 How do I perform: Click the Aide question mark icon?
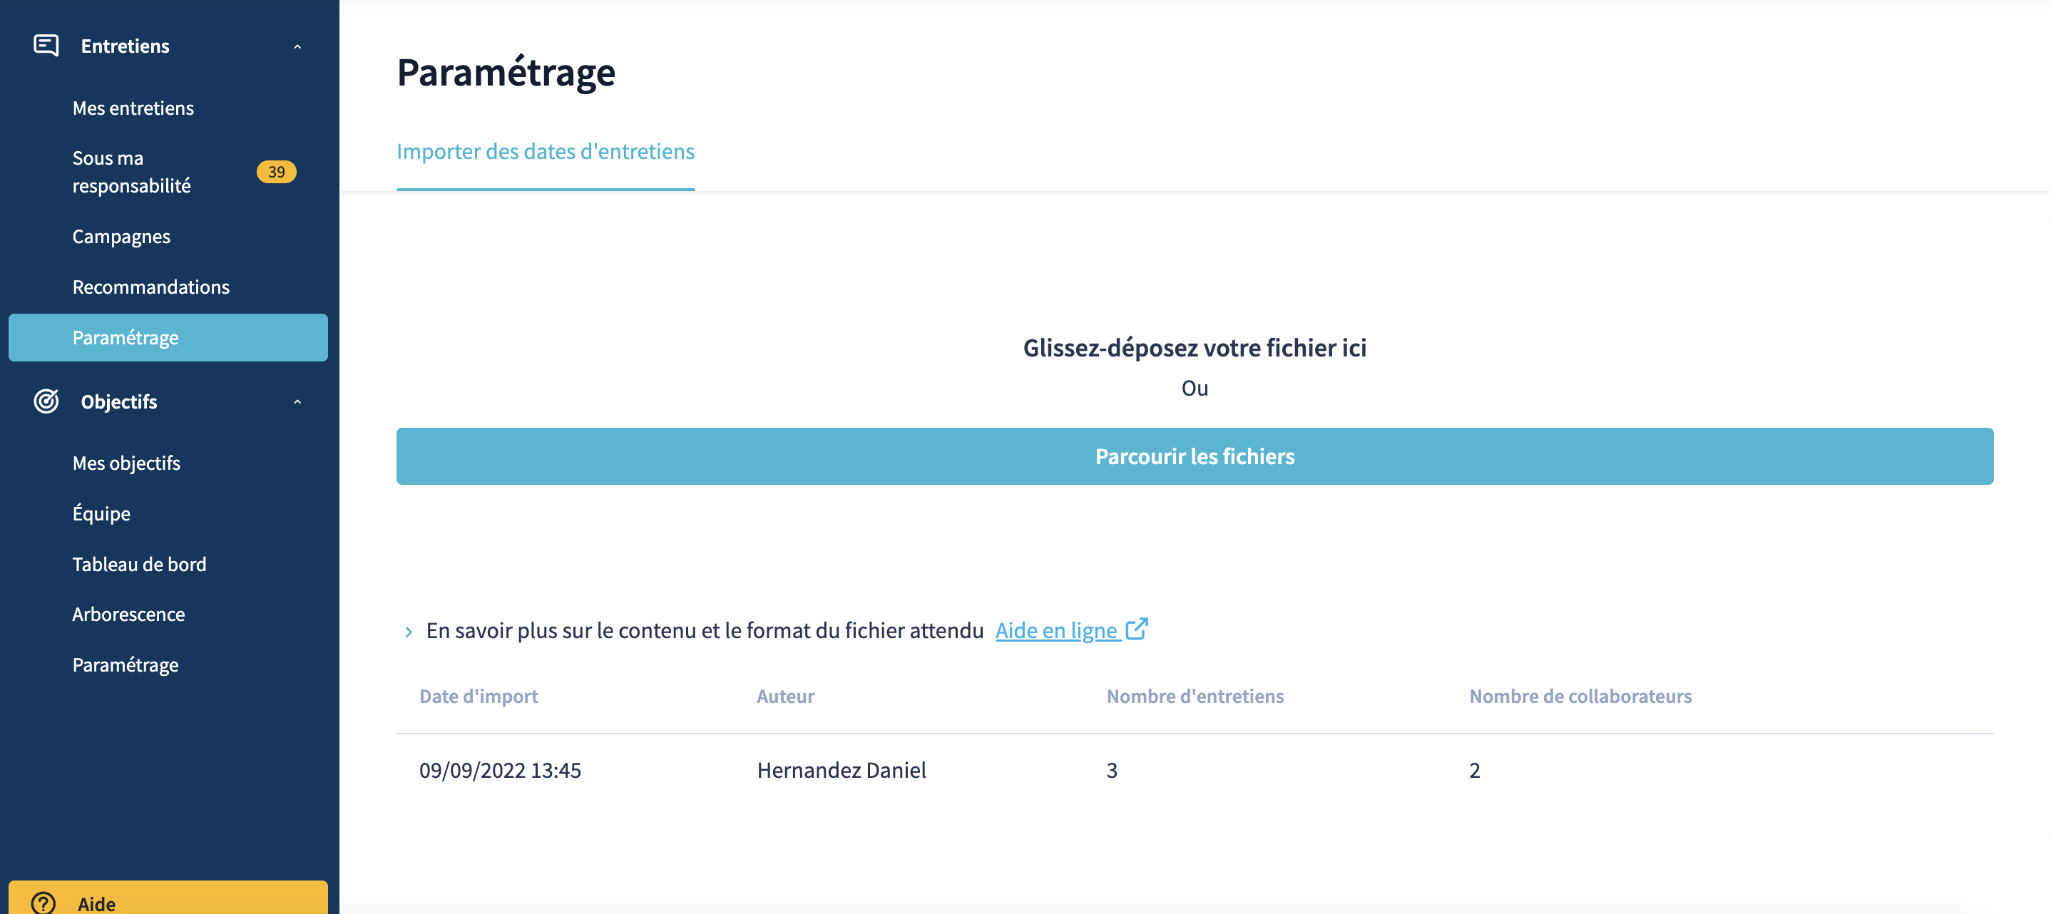(x=44, y=903)
